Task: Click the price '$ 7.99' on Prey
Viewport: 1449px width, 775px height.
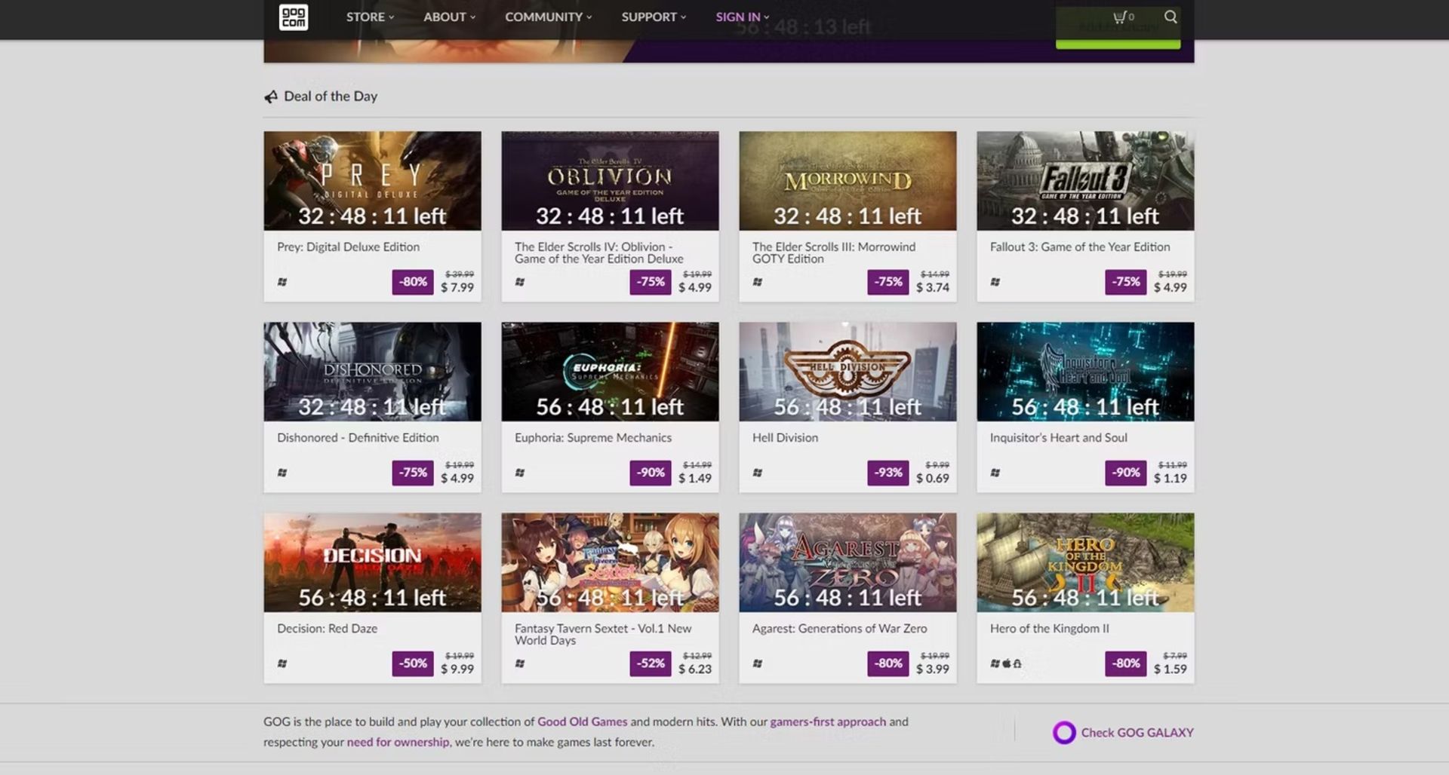Action: click(x=457, y=287)
